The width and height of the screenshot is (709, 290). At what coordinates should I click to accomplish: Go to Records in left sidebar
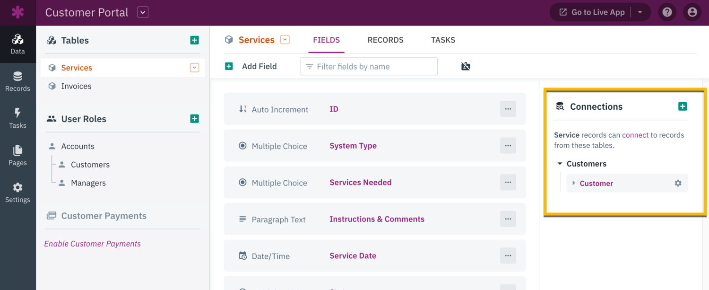(17, 81)
